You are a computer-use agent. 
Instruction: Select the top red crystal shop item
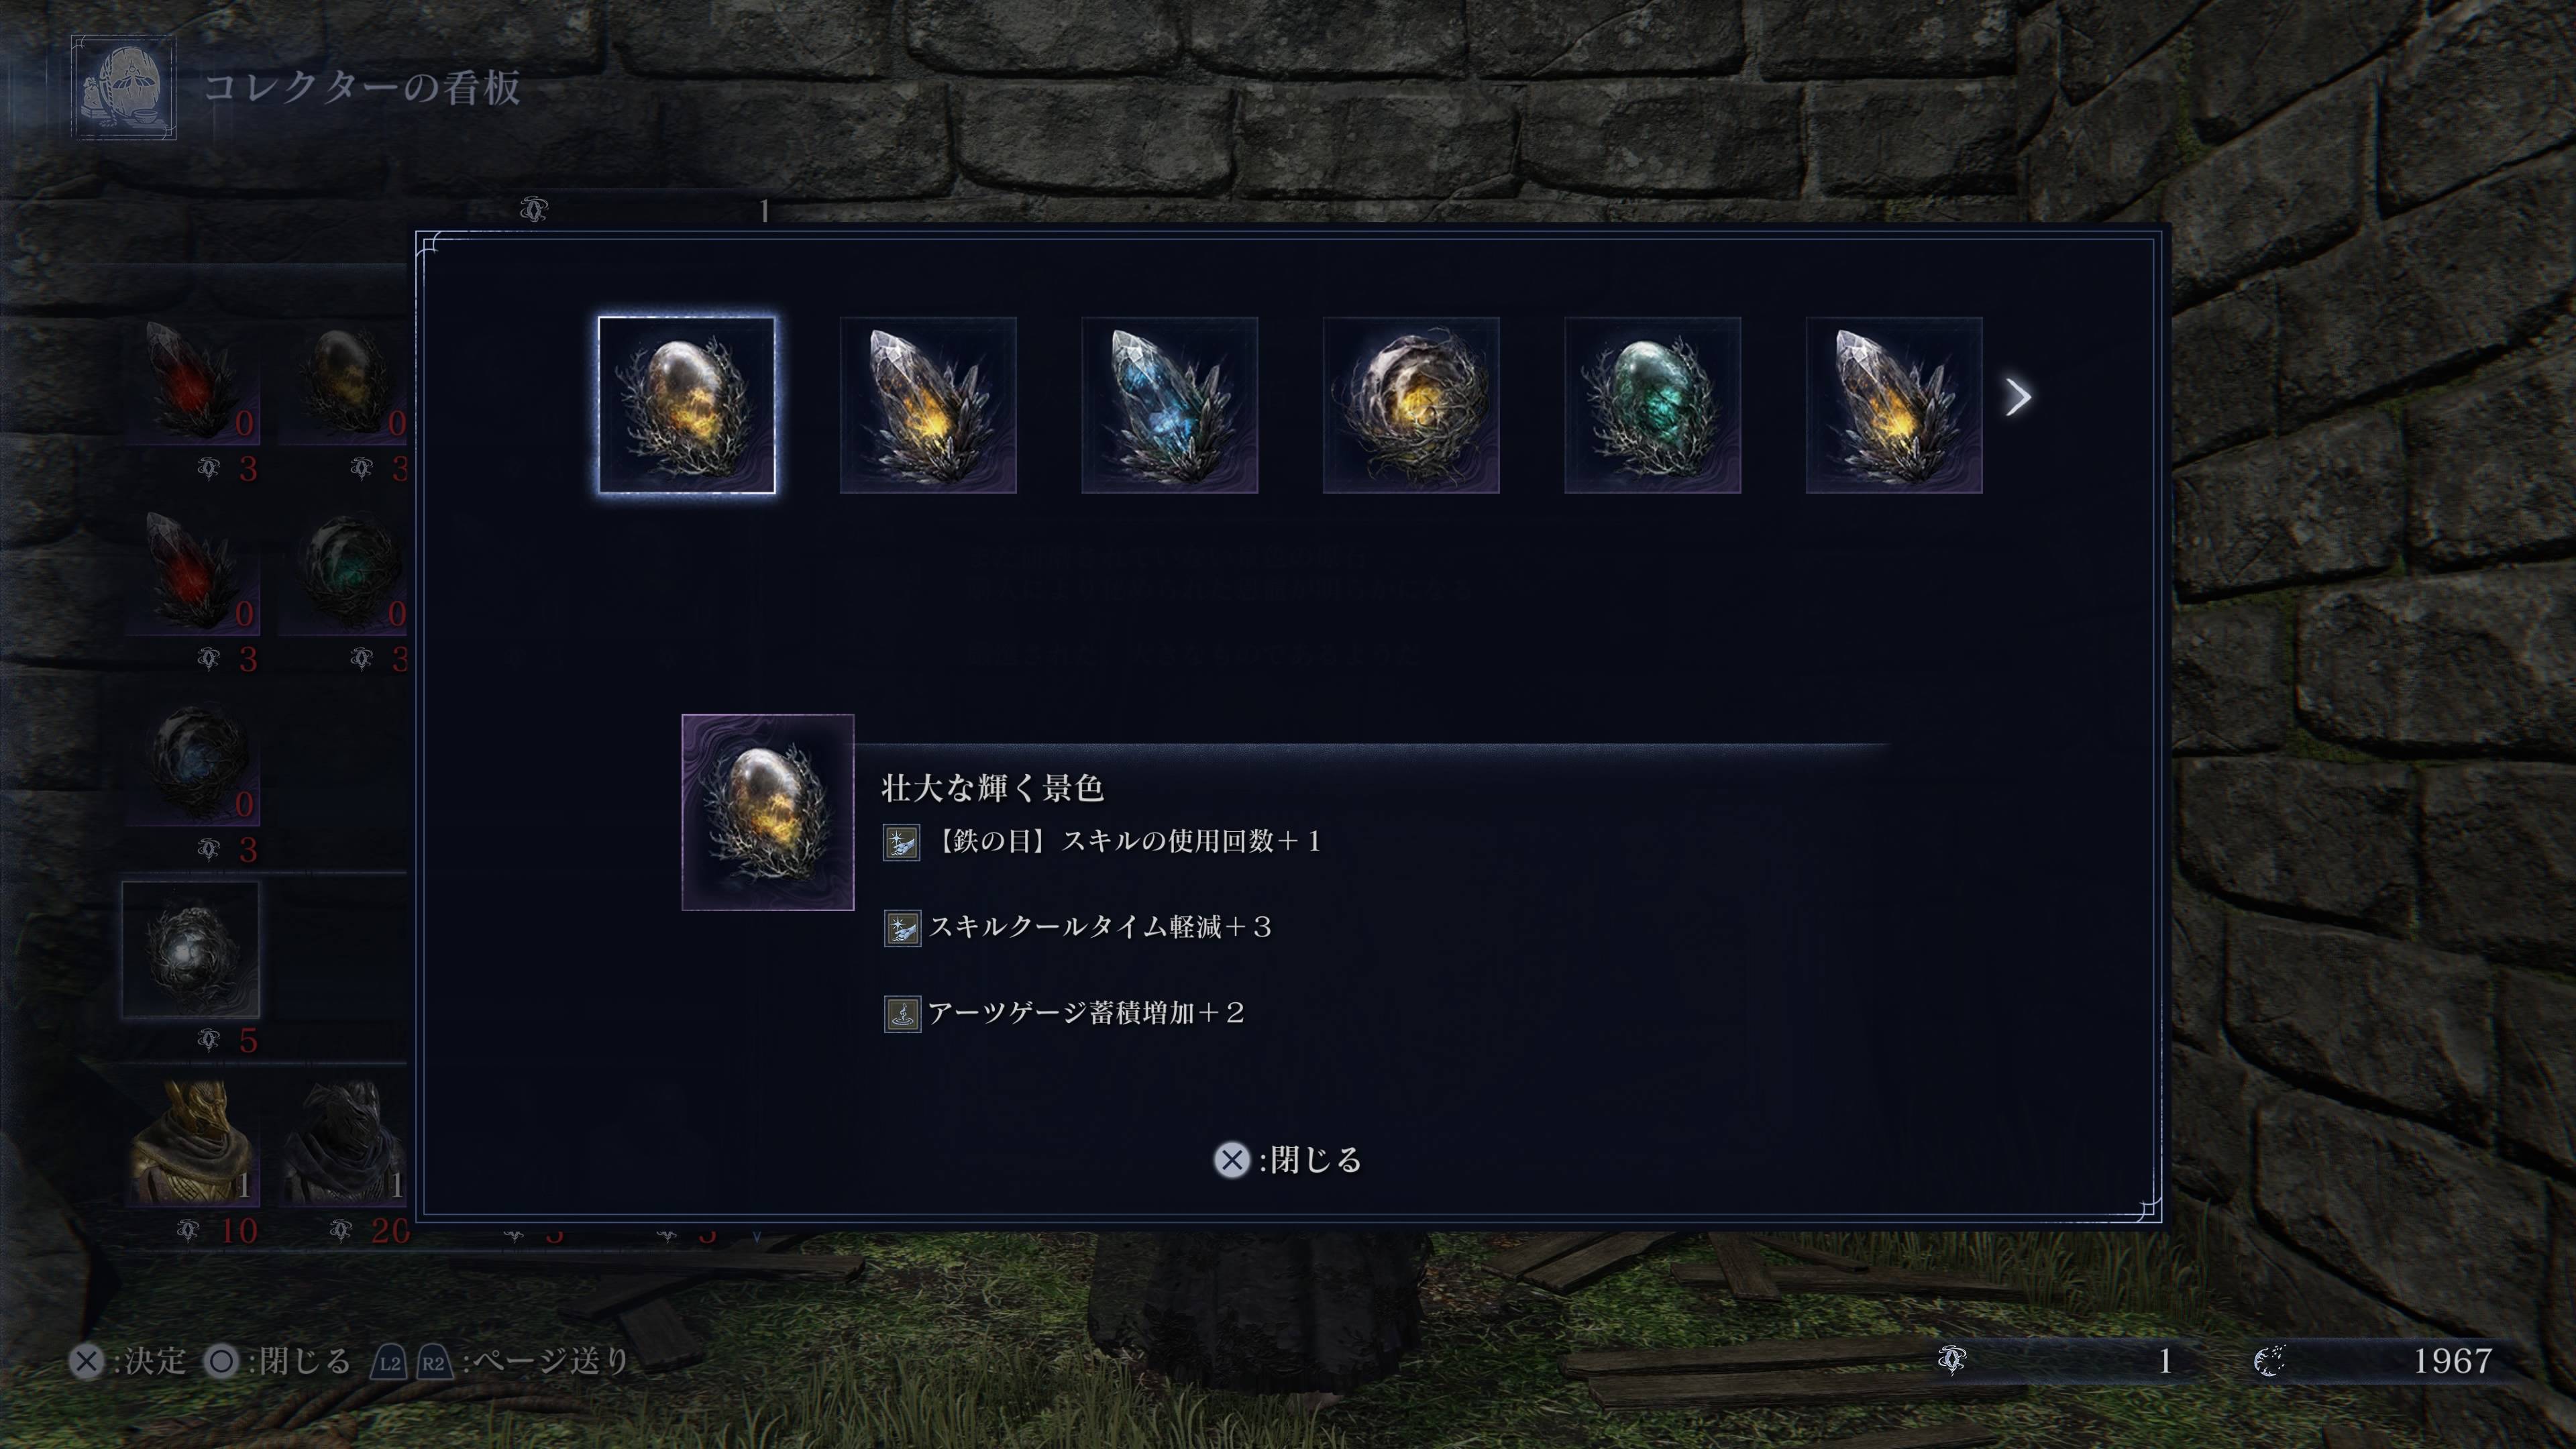click(x=193, y=381)
